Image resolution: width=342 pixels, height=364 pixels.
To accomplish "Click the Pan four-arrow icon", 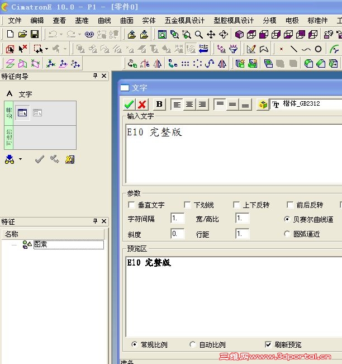I will [211, 35].
